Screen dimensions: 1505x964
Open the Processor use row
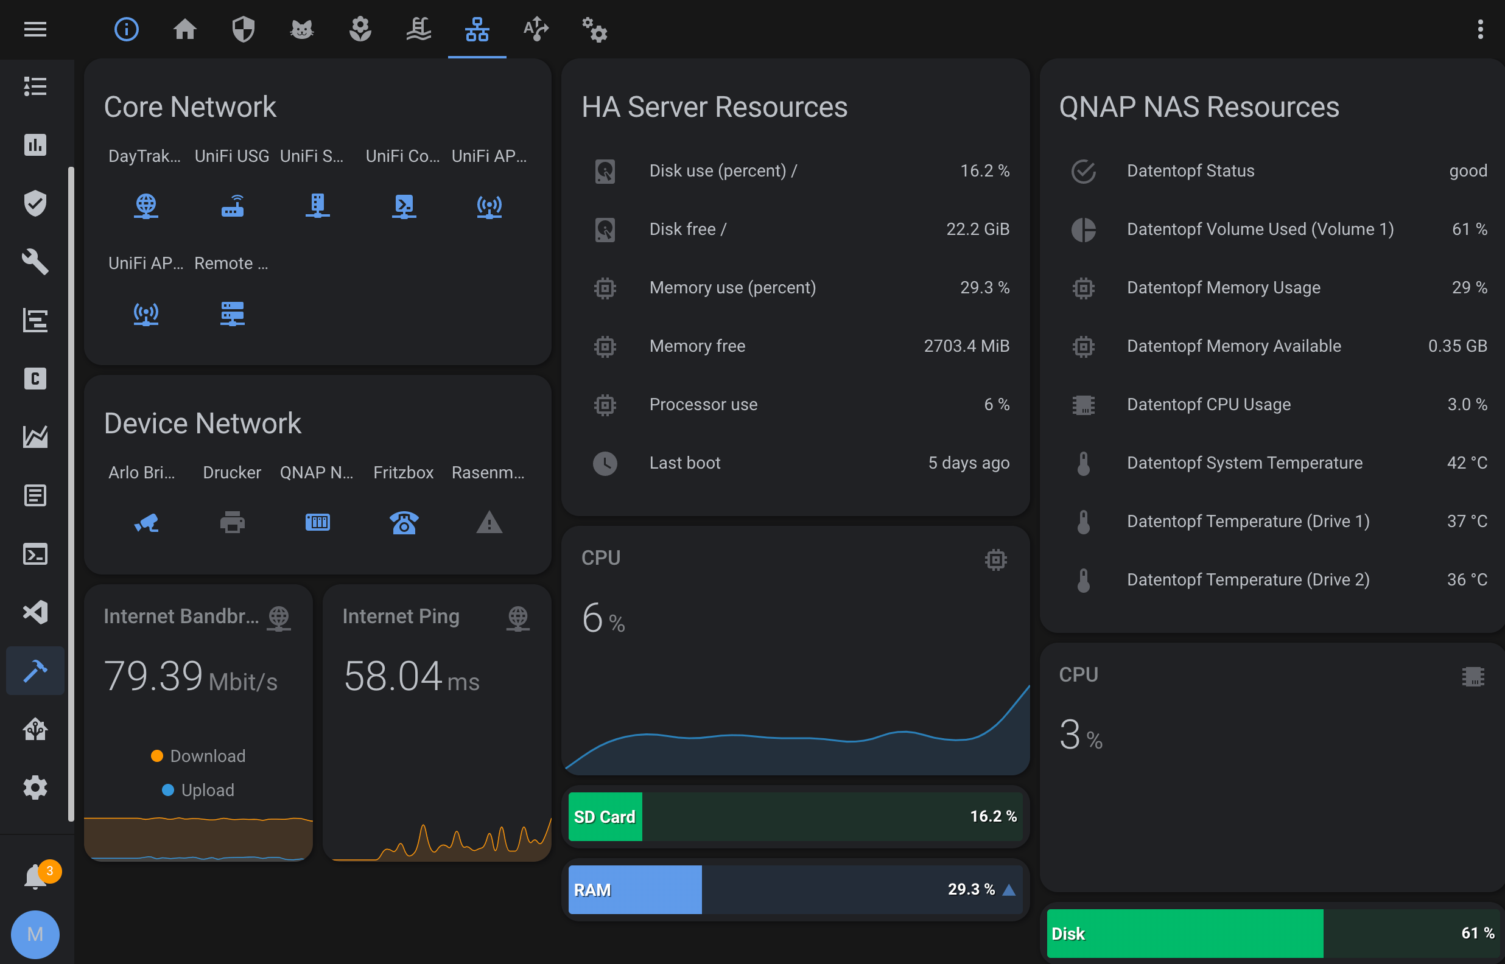(x=796, y=404)
